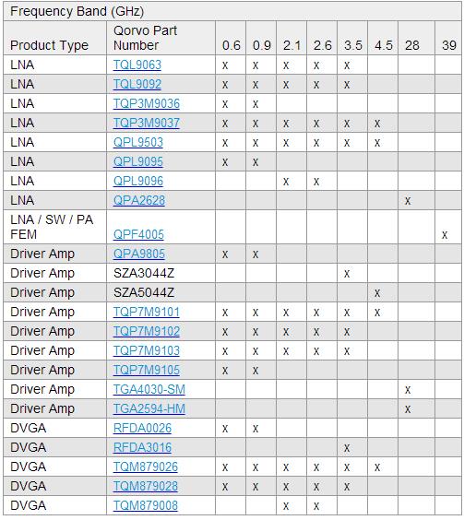Follow the TQP3M9037 link
Viewport: 464px width, 520px height.
coord(146,123)
